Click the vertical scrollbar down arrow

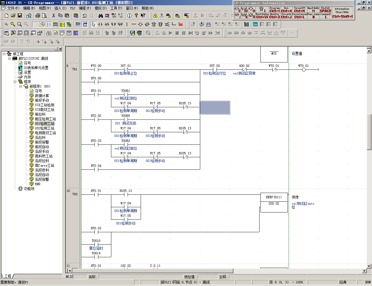pos(369,266)
